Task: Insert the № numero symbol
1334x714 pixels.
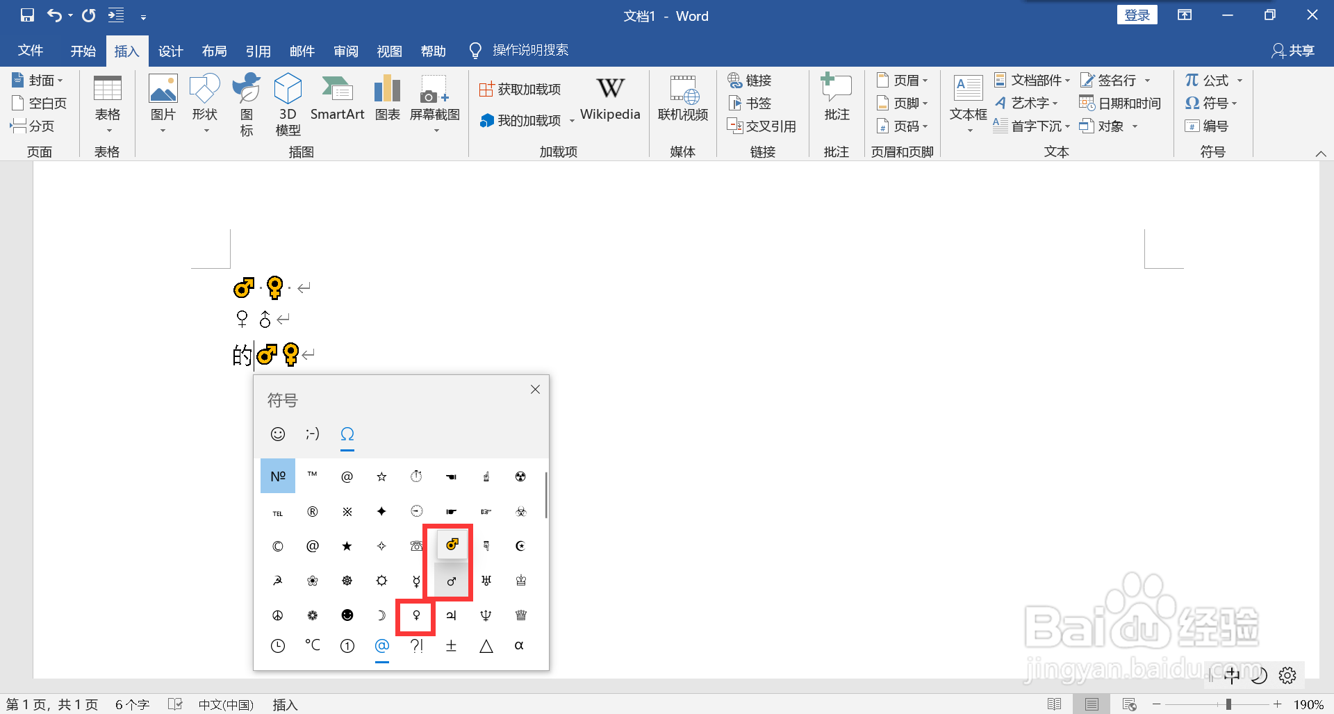Action: pos(278,476)
